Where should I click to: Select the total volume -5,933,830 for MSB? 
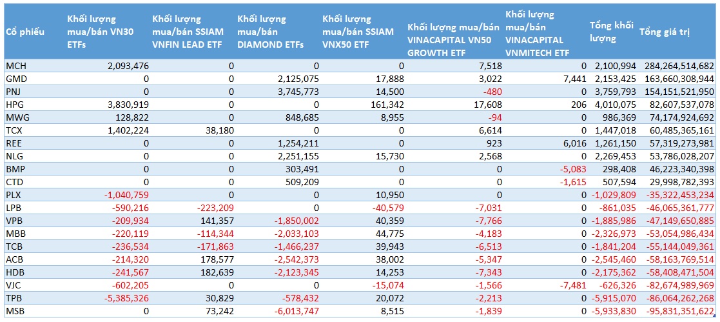[615, 310]
